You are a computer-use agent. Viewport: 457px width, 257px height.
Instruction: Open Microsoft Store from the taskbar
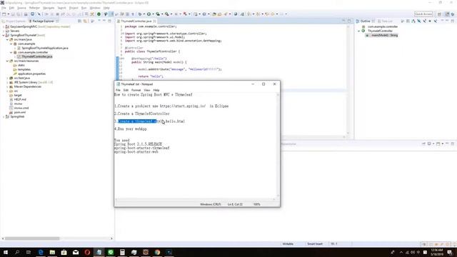pos(64,252)
